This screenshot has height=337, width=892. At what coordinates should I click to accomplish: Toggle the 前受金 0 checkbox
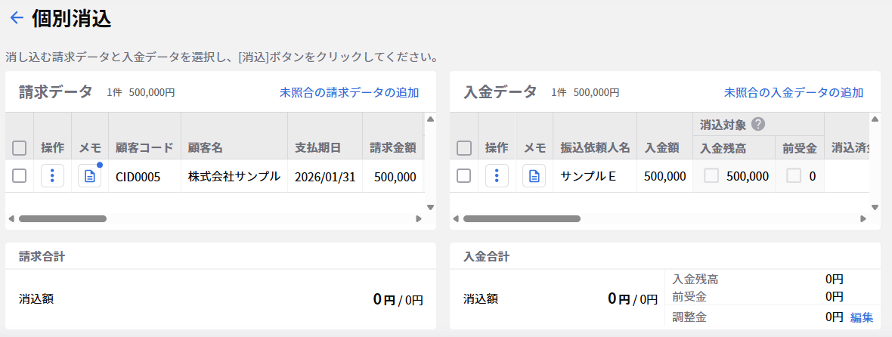coord(793,176)
